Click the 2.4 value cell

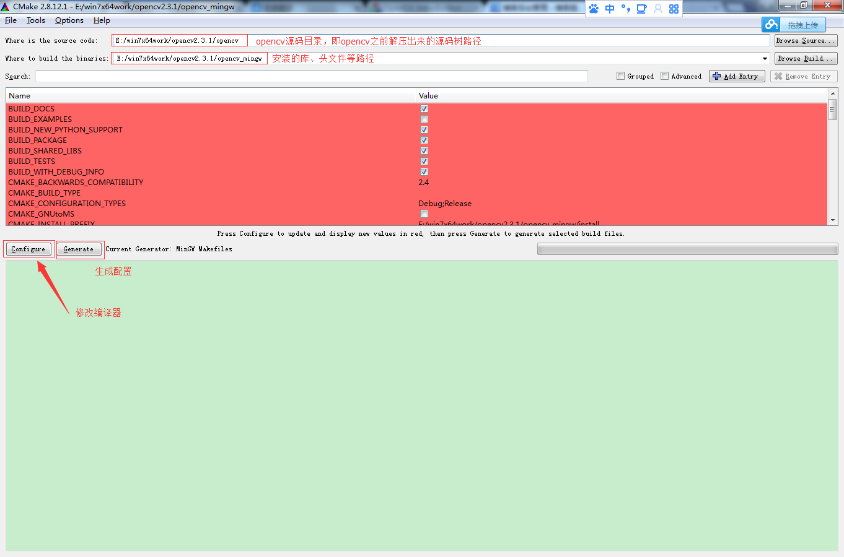point(424,183)
